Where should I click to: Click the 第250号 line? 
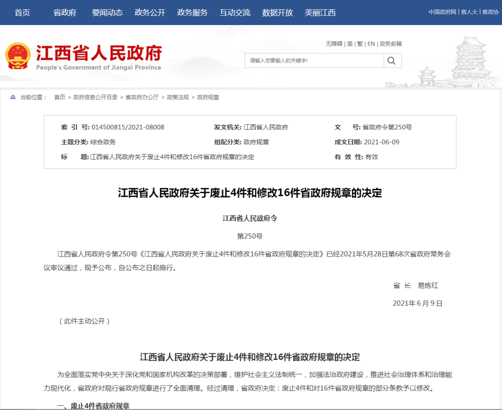pyautogui.click(x=250, y=236)
